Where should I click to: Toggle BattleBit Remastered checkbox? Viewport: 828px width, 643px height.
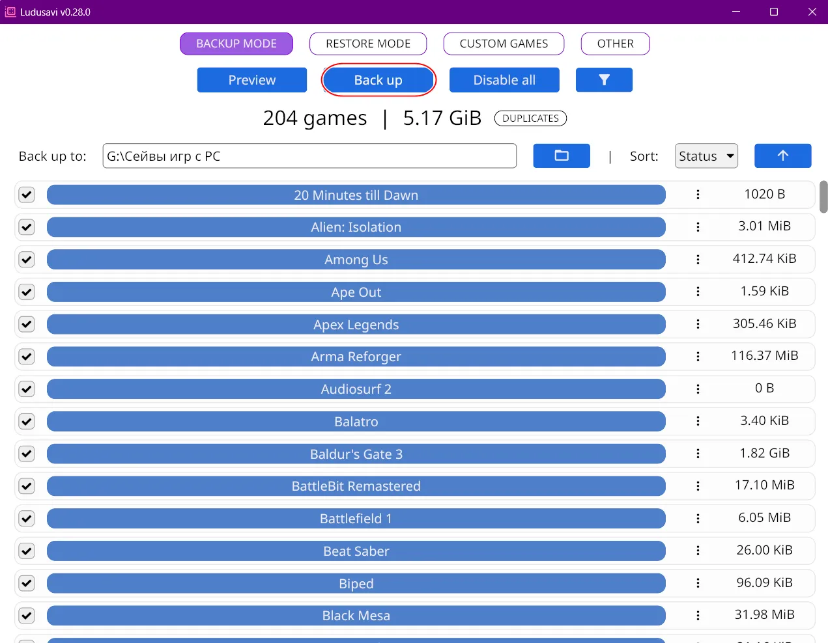coord(27,486)
